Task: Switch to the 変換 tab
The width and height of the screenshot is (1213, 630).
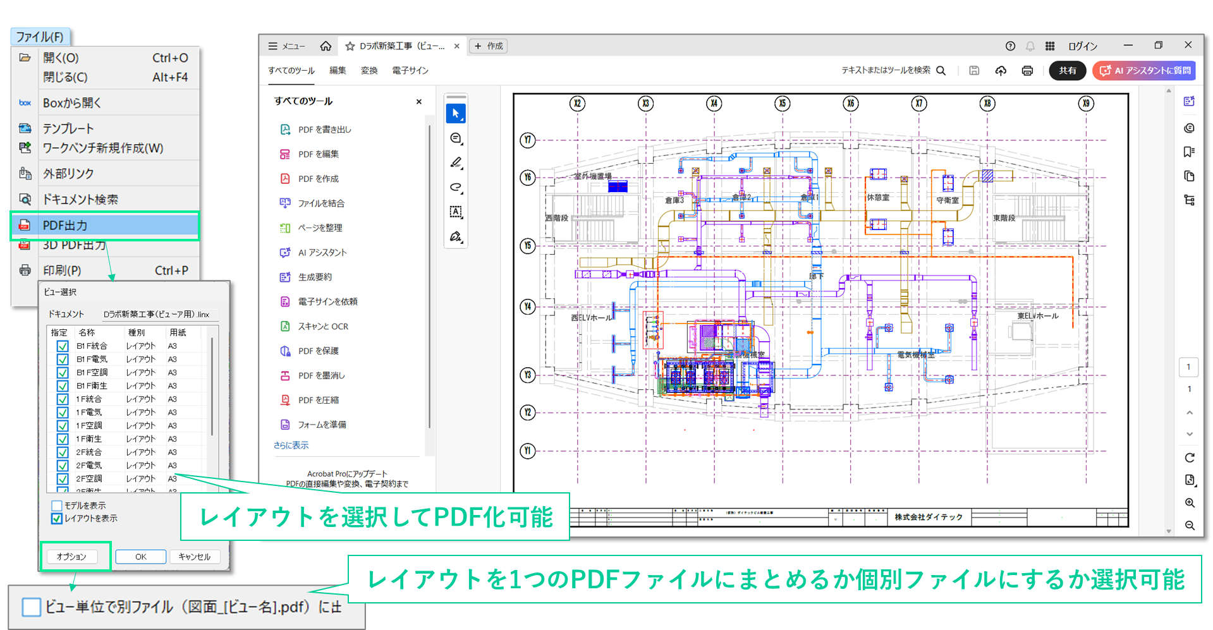Action: point(369,71)
